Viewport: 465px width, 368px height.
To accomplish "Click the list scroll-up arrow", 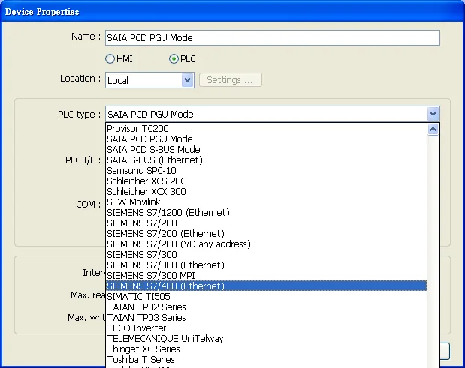I will [x=433, y=129].
